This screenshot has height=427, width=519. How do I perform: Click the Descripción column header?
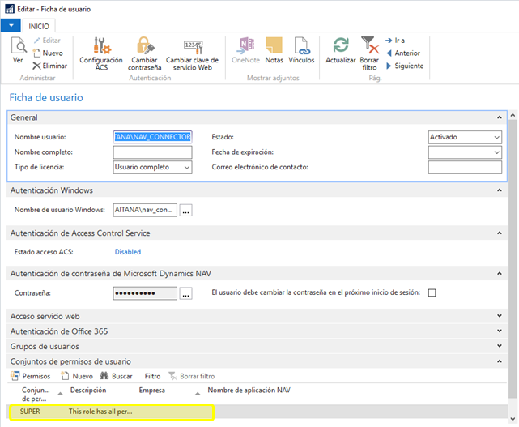88,391
